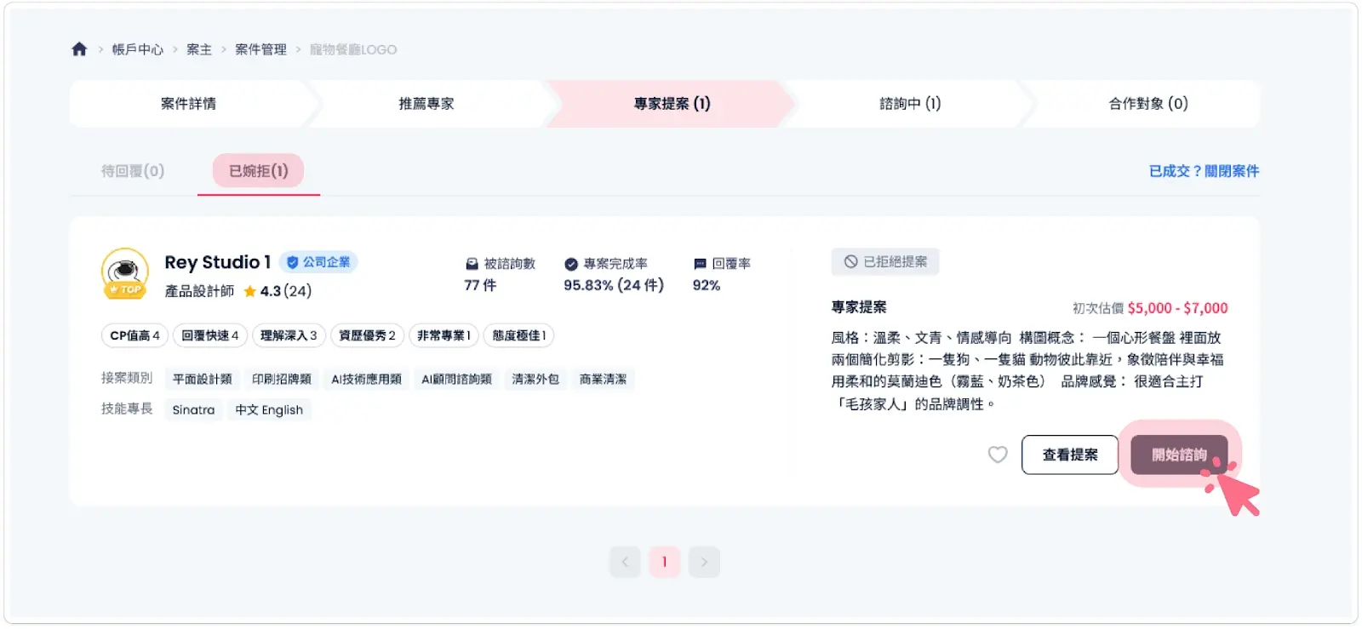Click the 公司企業 verified badge
This screenshot has width=1362, height=629.
[318, 262]
